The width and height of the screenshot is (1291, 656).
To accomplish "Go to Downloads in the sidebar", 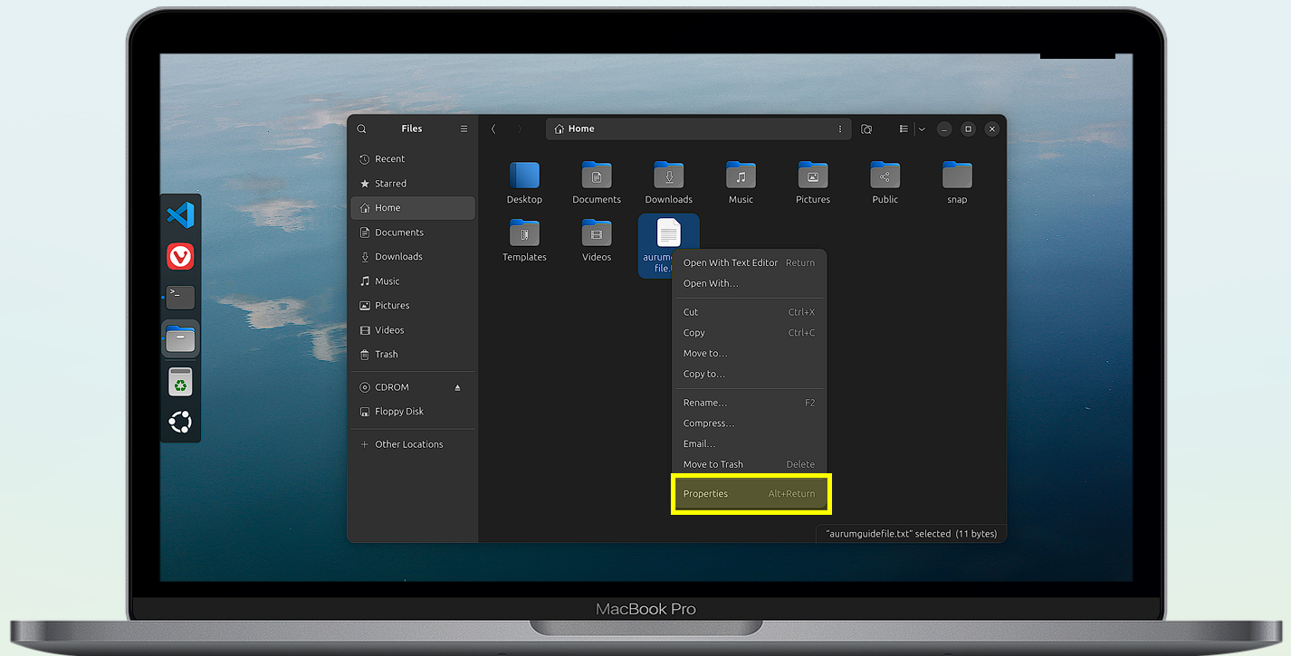I will pyautogui.click(x=412, y=257).
